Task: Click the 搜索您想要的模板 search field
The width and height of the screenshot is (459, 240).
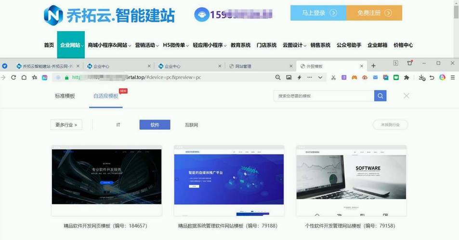Action: pos(324,96)
